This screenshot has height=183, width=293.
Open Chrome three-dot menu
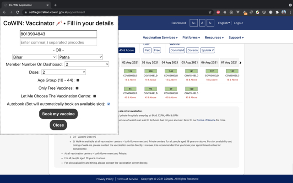(x=290, y=12)
